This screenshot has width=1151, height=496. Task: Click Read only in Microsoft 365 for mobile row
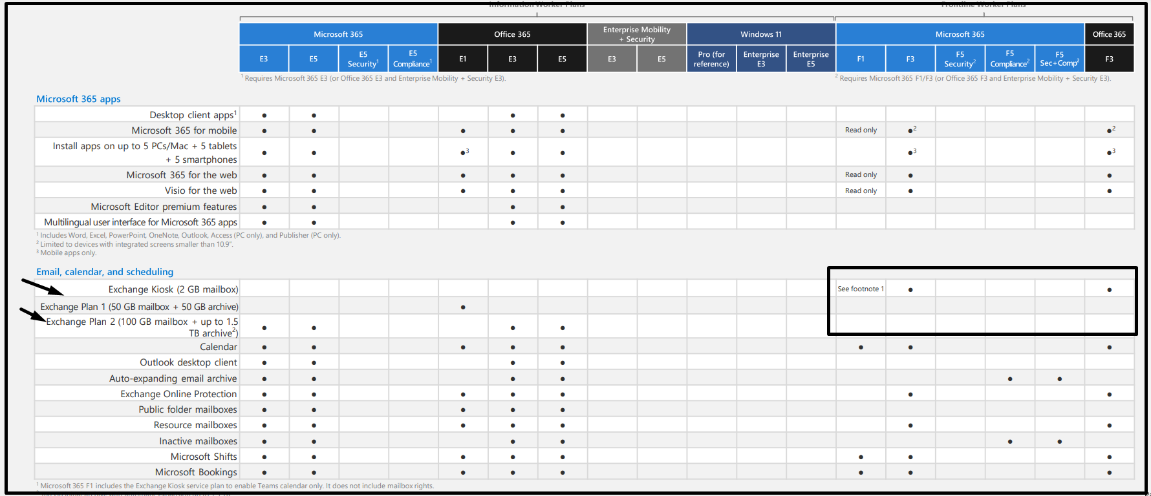tap(861, 130)
